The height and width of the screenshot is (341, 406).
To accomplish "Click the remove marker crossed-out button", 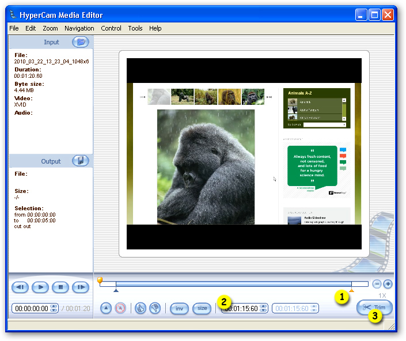I will 120,308.
